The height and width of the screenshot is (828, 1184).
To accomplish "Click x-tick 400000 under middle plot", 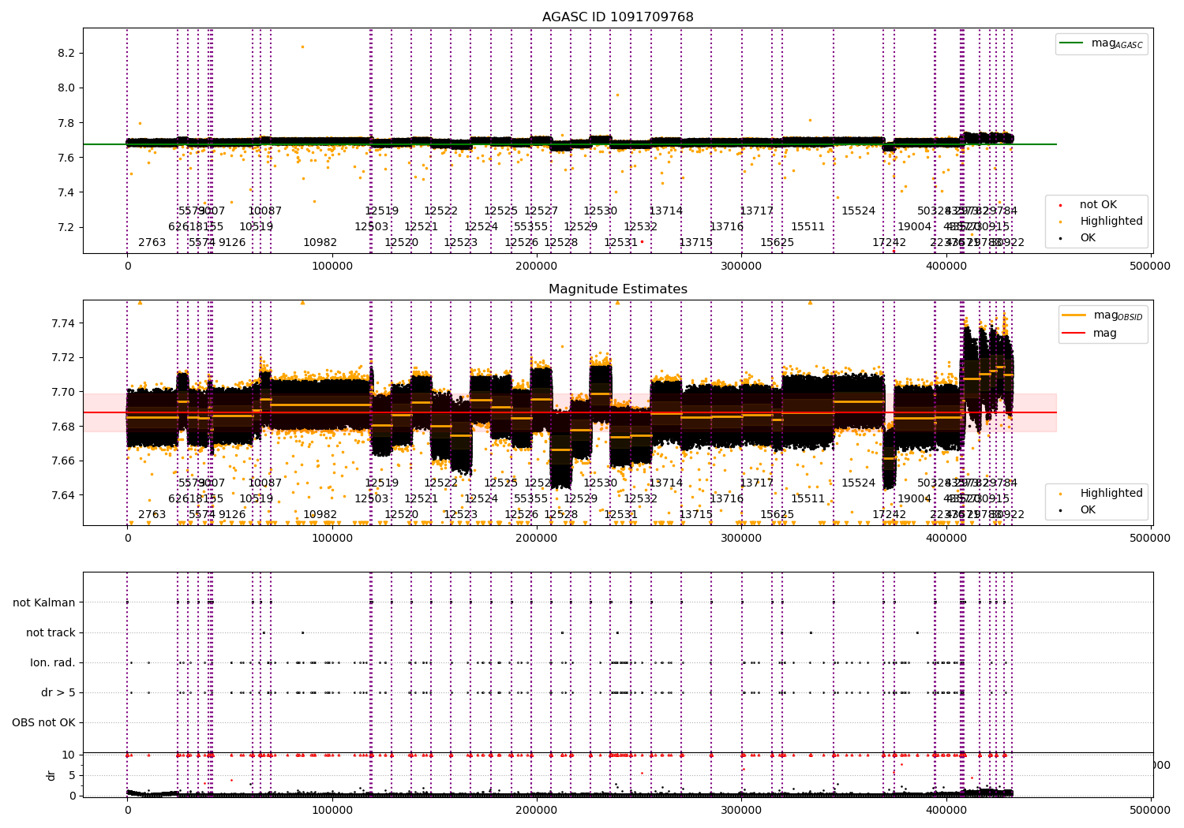I will [946, 539].
